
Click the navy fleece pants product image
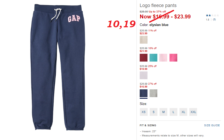[x=58, y=67]
